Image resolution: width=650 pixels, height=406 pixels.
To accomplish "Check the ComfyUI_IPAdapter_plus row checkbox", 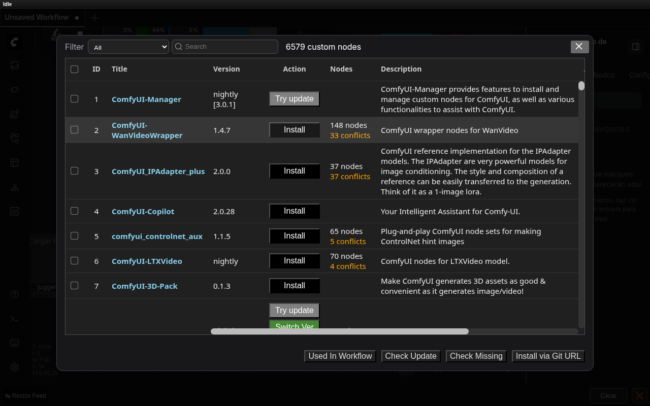I will pos(75,171).
